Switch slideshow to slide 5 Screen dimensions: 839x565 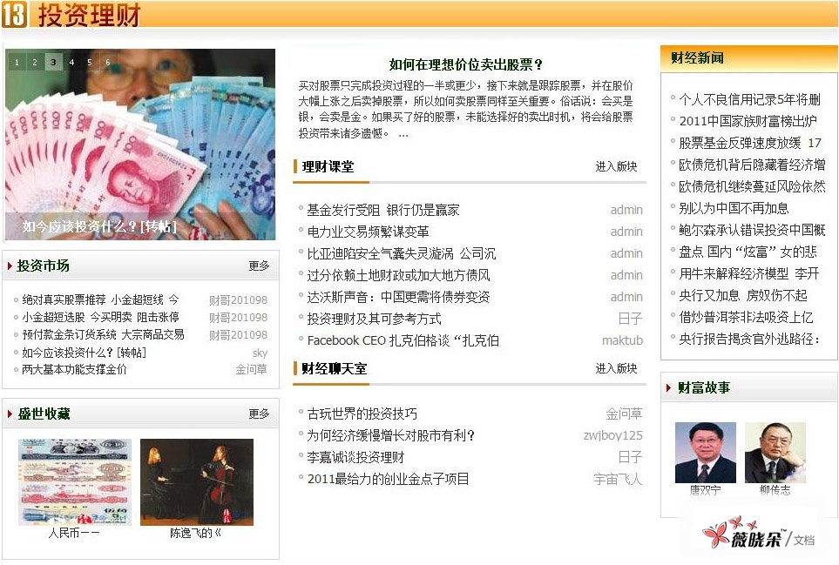pyautogui.click(x=90, y=63)
